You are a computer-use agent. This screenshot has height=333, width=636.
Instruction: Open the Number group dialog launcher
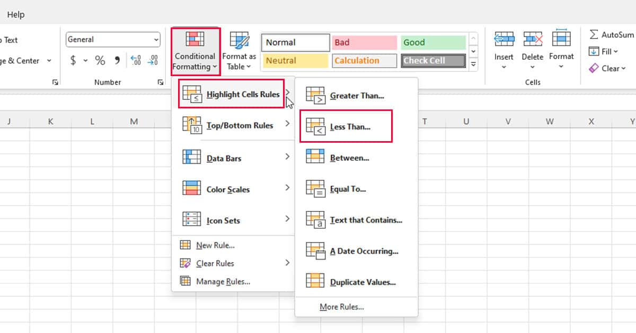tap(161, 82)
